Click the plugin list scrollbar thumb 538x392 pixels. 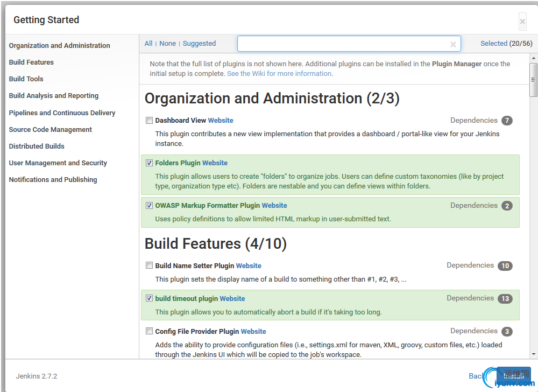click(x=534, y=80)
